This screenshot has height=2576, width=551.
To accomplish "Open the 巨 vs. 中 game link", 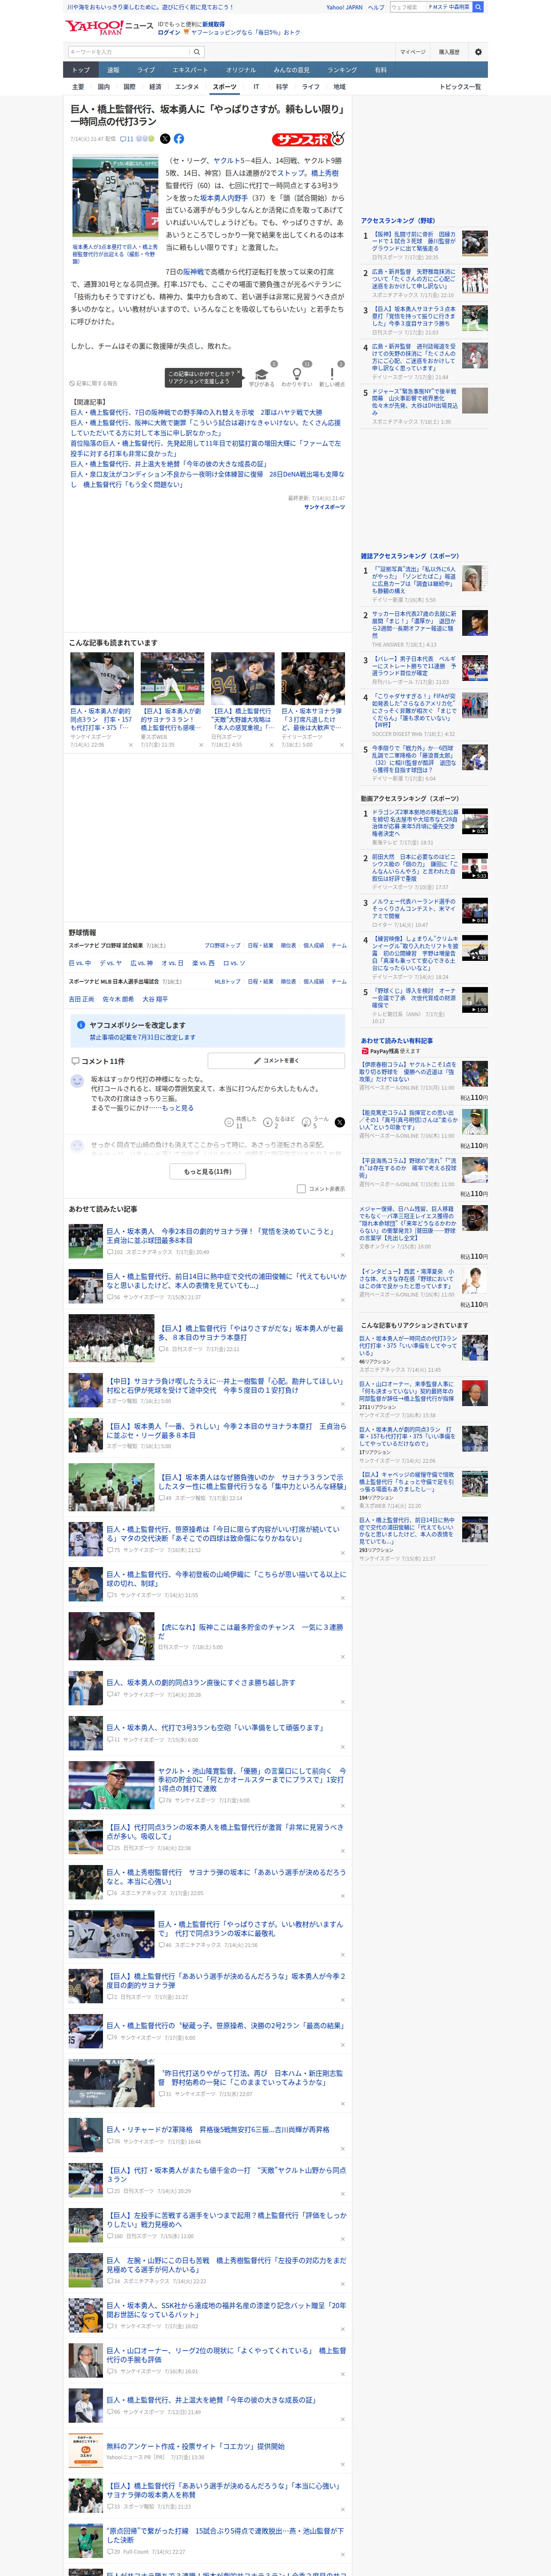I will click(x=80, y=963).
